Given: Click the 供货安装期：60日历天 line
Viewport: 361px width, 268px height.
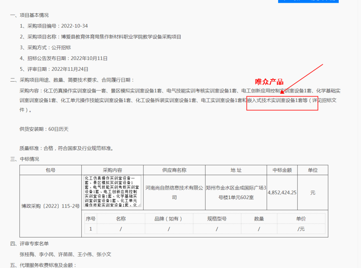Looking at the screenshot, I should pyautogui.click(x=44, y=129).
